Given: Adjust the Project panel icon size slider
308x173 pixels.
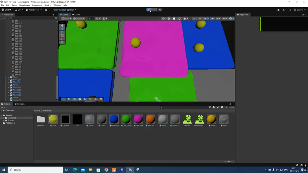Looking at the screenshot, I should point(229,161).
